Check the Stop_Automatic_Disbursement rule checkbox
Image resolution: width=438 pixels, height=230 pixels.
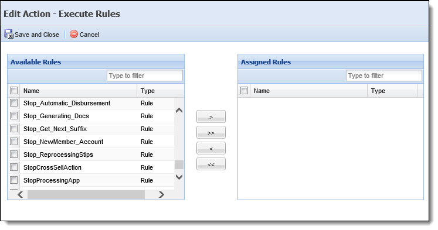13,103
